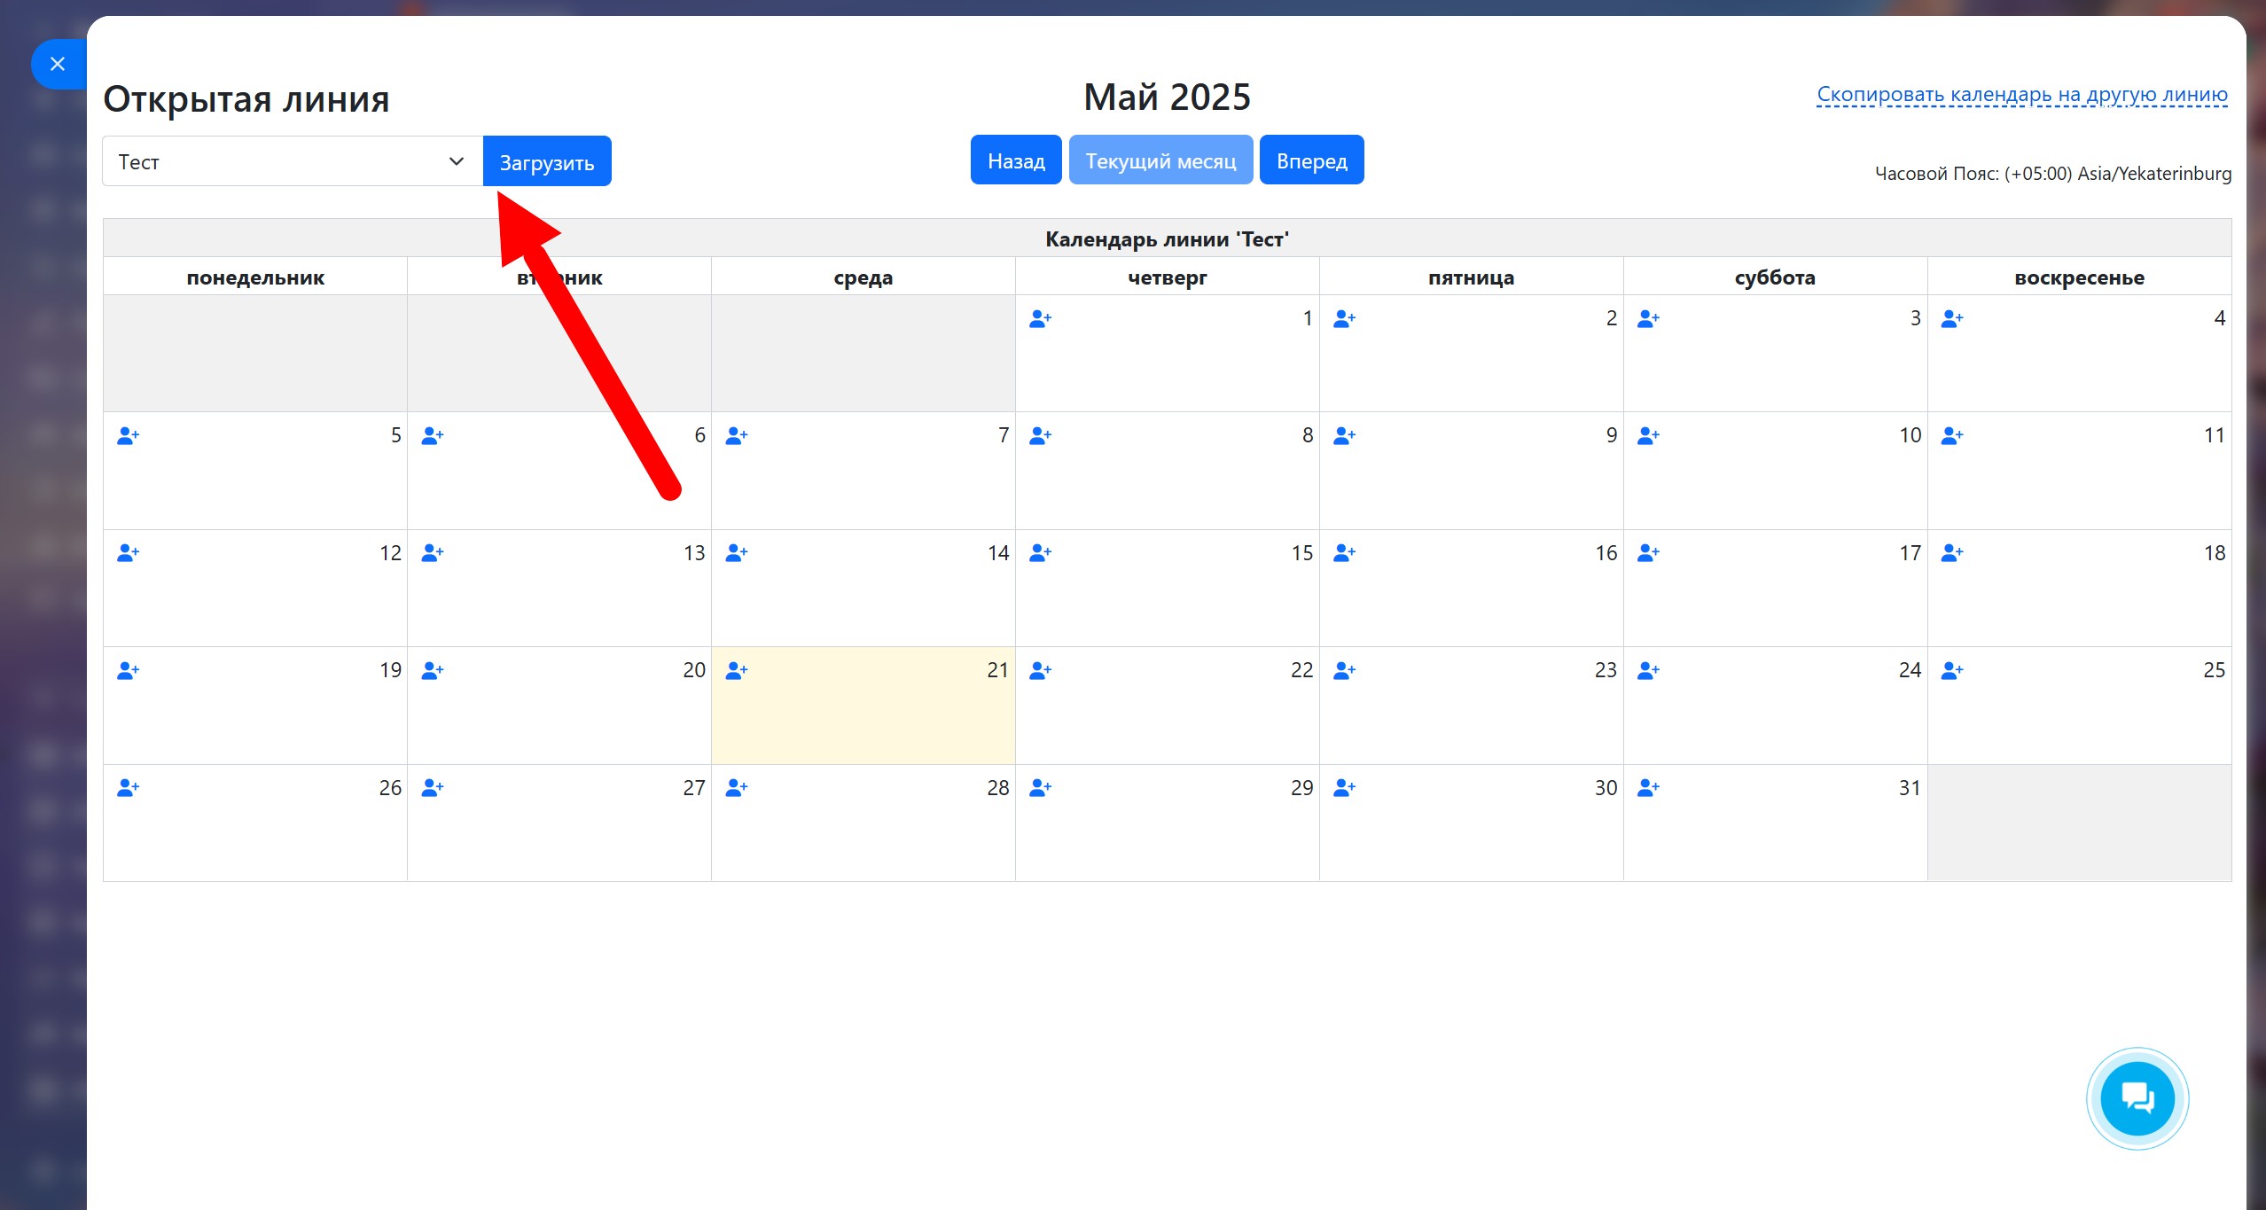Go to previous month with Назад

point(1015,160)
